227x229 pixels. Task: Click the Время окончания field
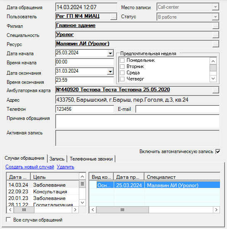pyautogui.click(x=85, y=80)
